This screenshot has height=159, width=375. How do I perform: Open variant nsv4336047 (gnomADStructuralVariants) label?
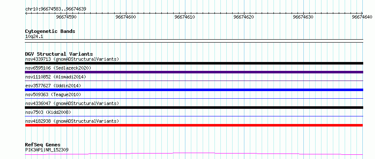click(x=72, y=103)
